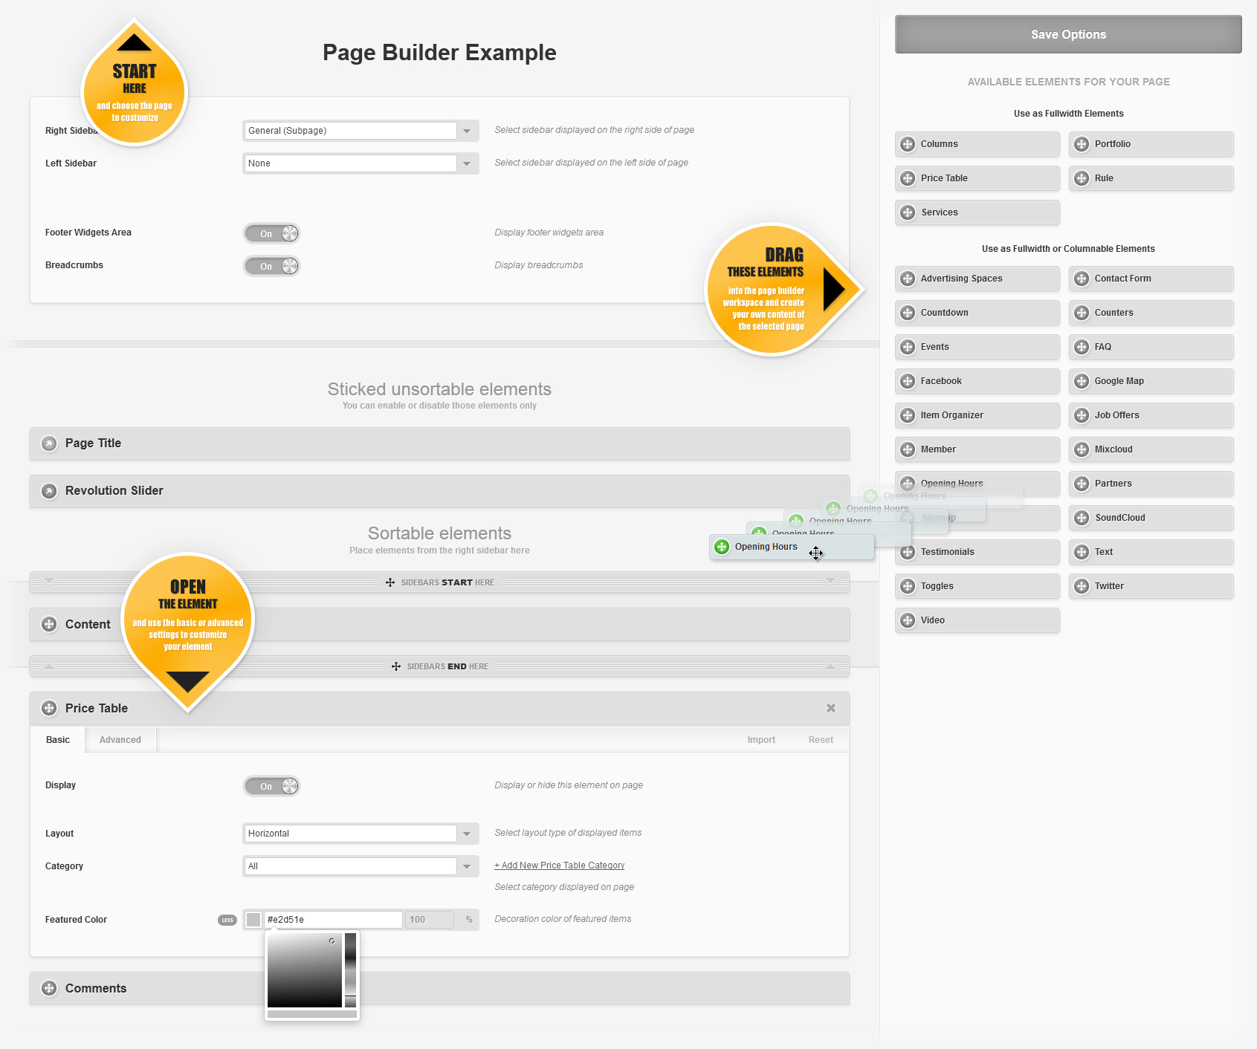Viewport: 1257px width, 1049px height.
Task: Click the move icon next to SoundCloud
Action: click(1082, 518)
